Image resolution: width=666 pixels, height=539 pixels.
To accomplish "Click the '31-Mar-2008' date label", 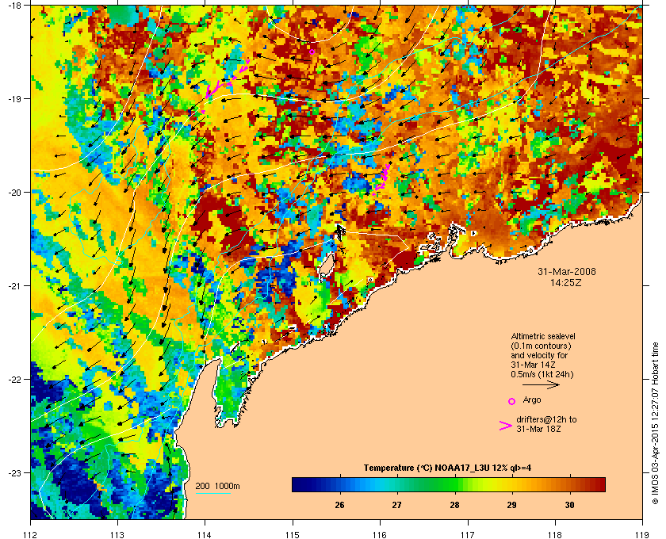I will click(x=567, y=271).
